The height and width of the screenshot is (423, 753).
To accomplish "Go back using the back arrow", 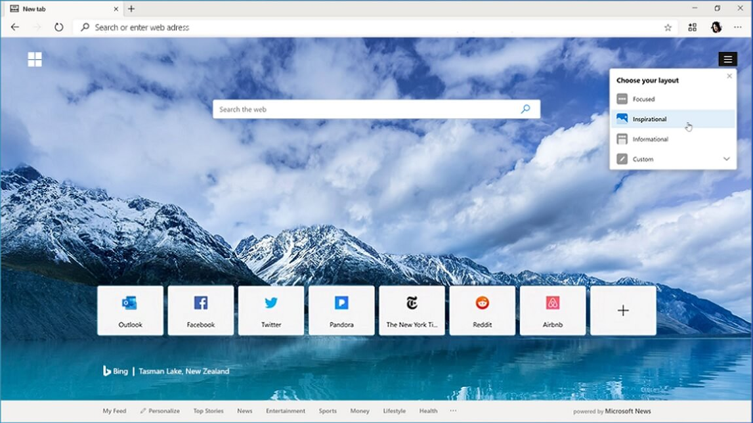I will click(15, 28).
